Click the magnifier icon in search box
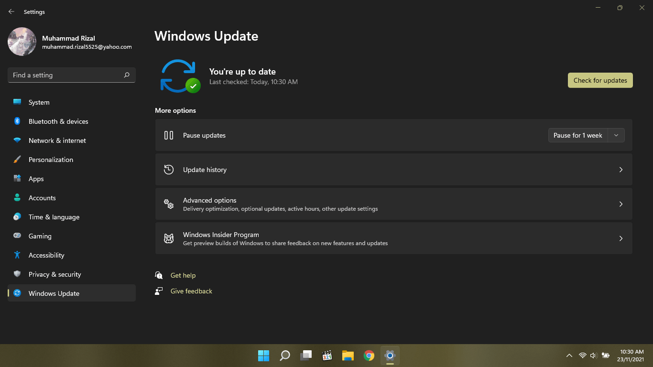The width and height of the screenshot is (653, 367). tap(127, 75)
